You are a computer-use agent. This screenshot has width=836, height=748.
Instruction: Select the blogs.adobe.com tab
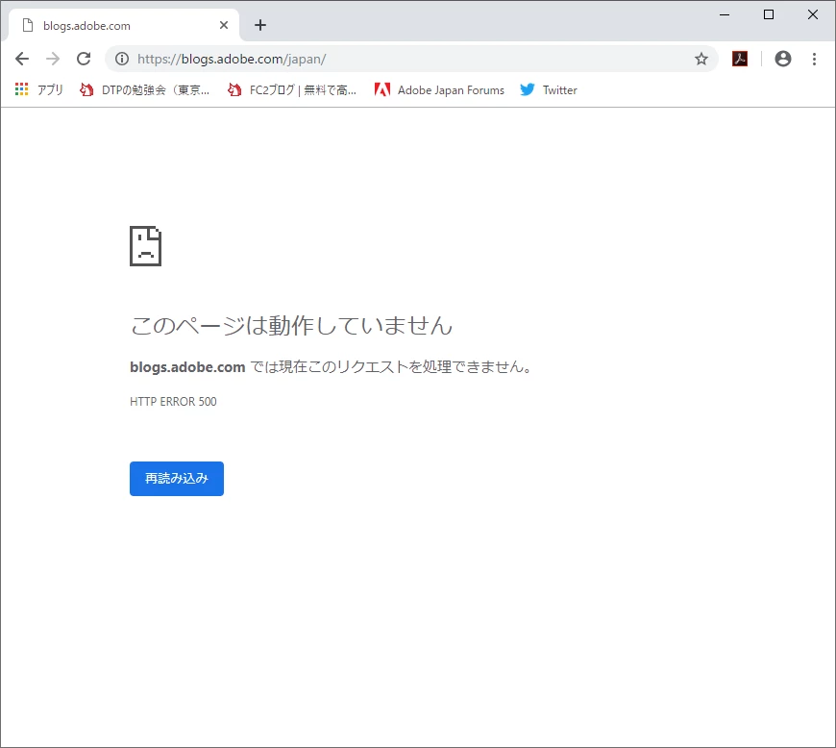pyautogui.click(x=124, y=26)
